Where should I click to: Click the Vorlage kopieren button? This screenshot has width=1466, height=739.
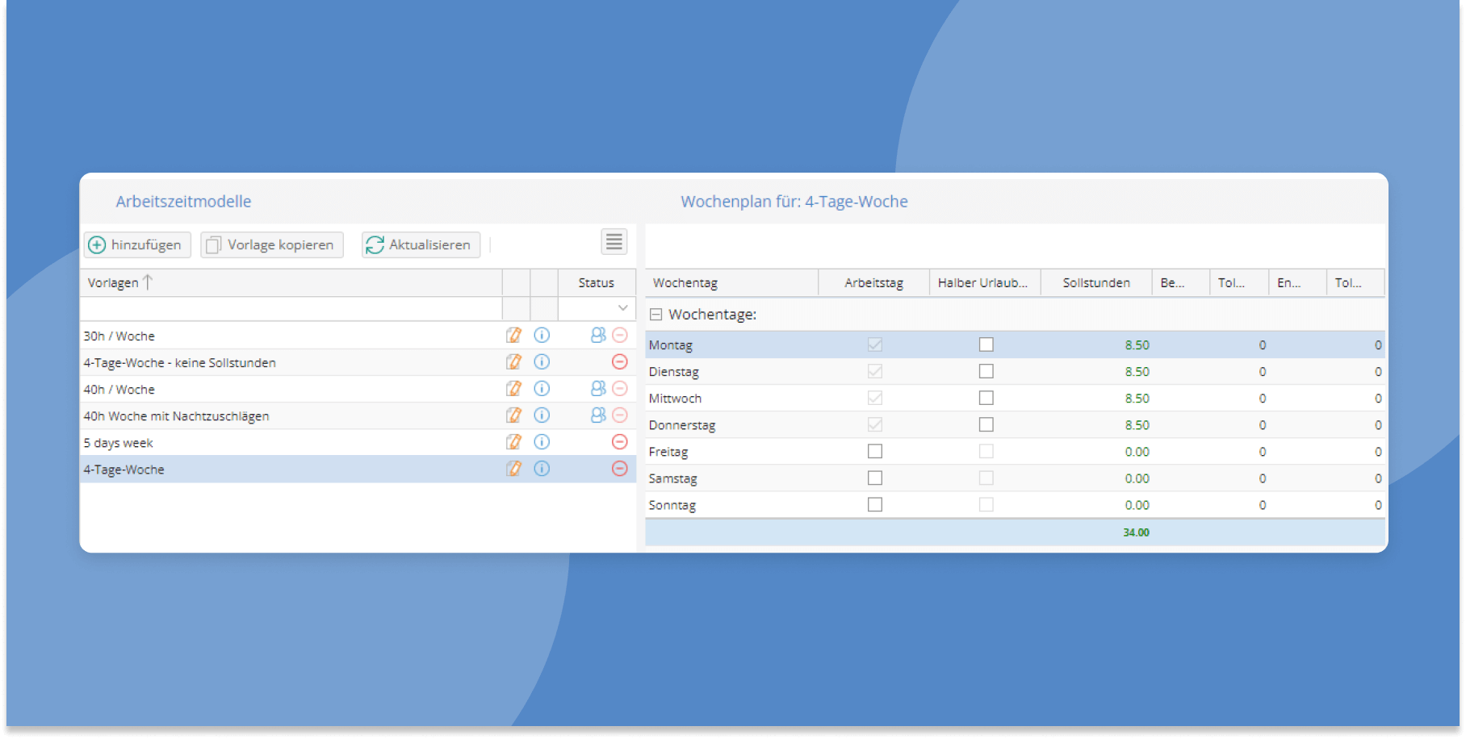(272, 244)
